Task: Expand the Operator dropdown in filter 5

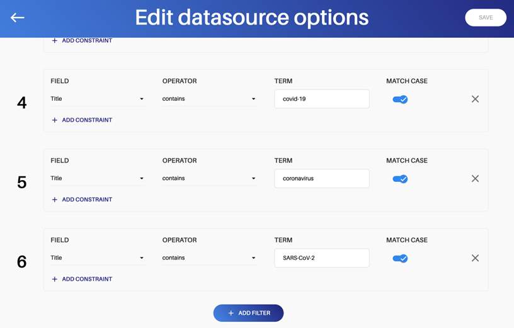Action: (x=208, y=179)
